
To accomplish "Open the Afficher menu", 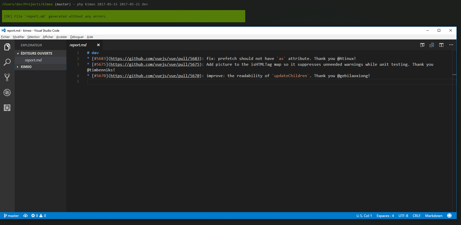I will (x=48, y=37).
